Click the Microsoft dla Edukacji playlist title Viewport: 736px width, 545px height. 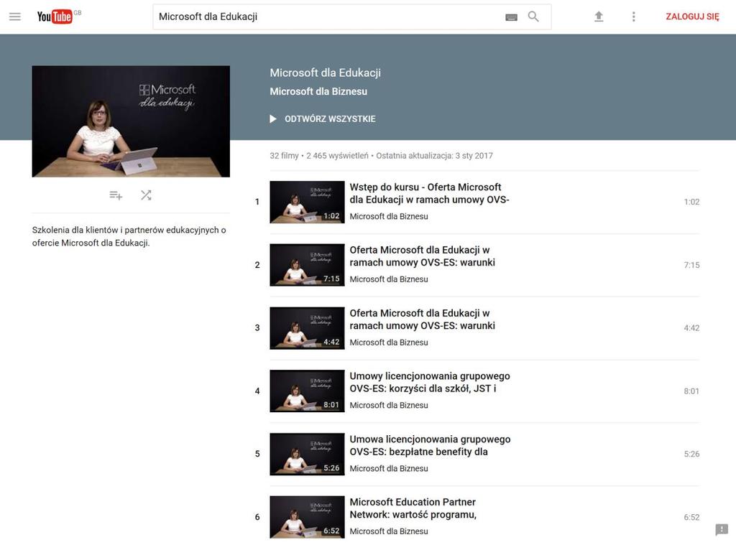(326, 73)
